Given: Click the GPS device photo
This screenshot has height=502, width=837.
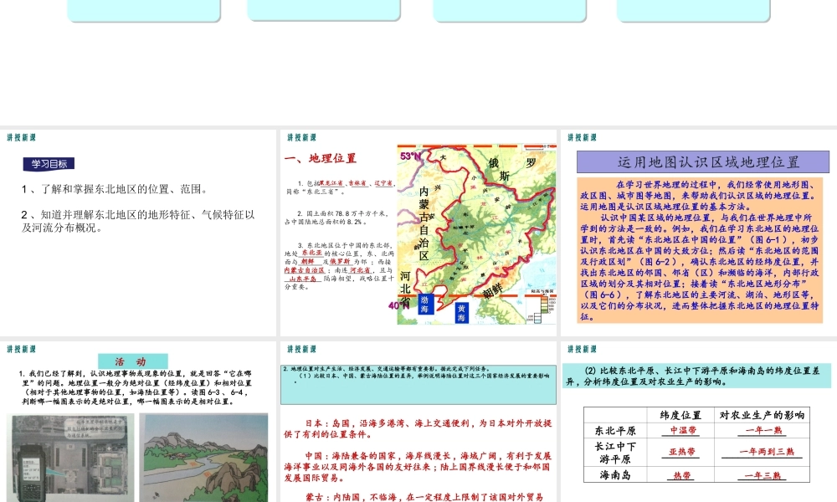Looking at the screenshot, I should 70,458.
